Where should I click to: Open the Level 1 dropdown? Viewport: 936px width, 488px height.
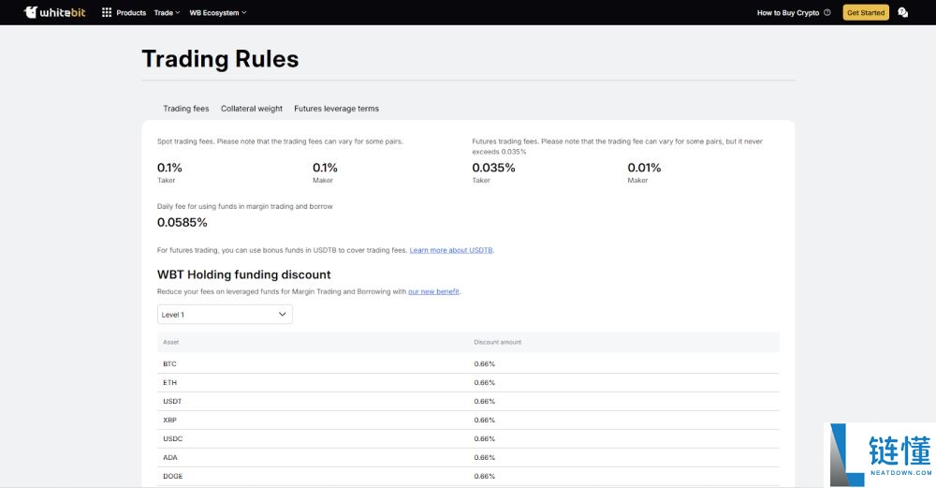point(225,314)
